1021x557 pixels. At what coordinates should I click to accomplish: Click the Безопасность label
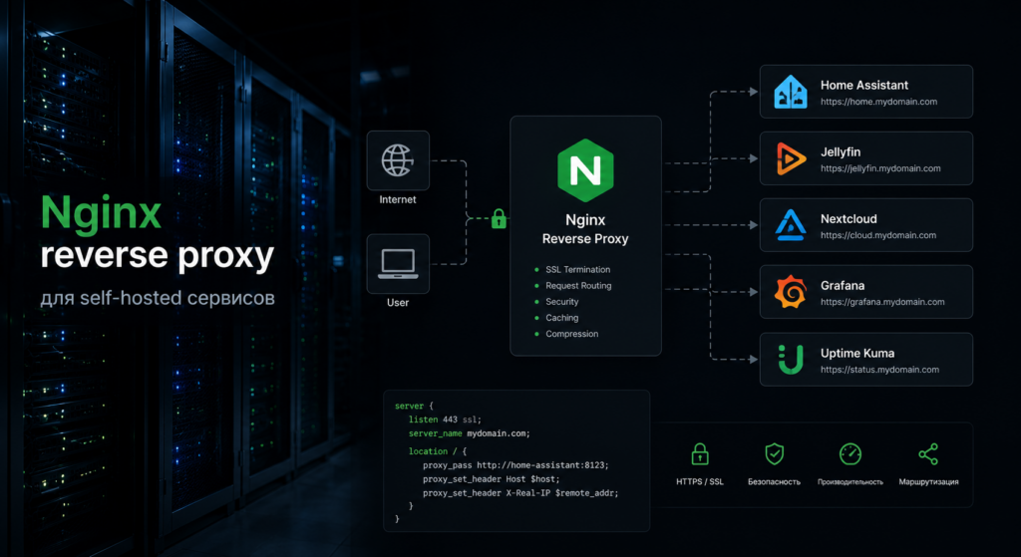774,482
